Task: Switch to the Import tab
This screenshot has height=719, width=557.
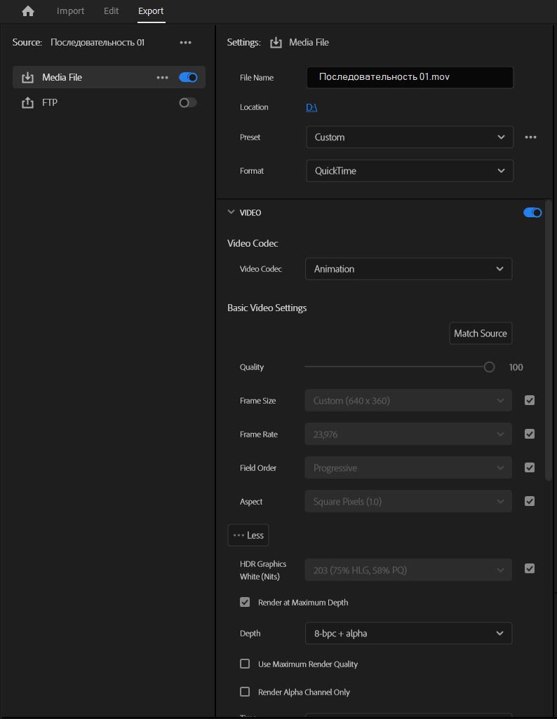Action: (x=70, y=11)
